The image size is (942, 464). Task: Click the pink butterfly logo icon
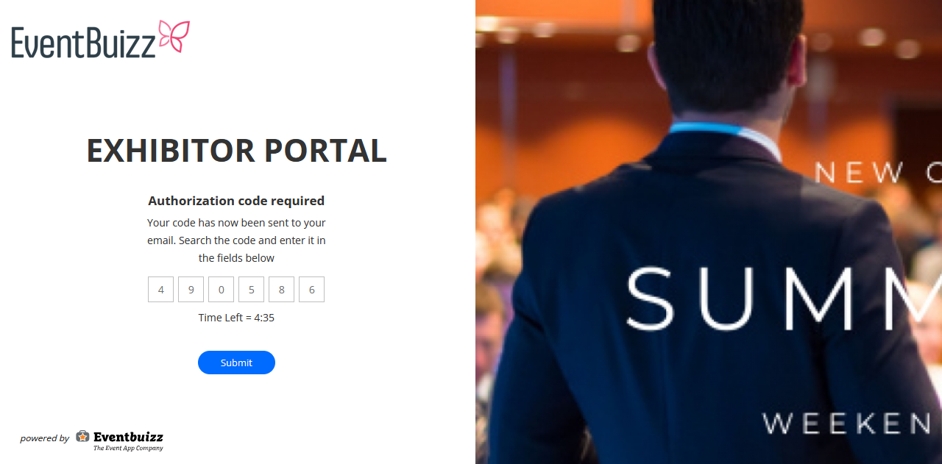point(174,36)
